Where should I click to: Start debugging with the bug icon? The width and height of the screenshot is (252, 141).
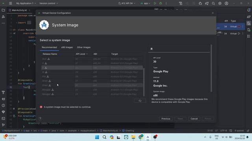coord(161,3)
